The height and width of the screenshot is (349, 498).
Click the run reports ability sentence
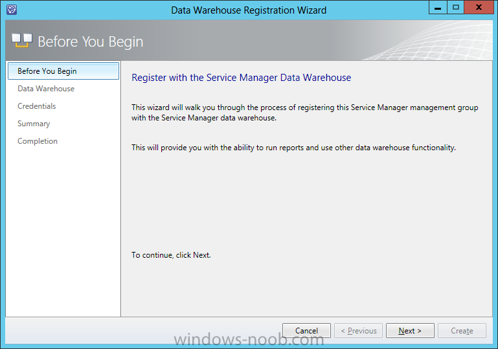[x=293, y=148]
